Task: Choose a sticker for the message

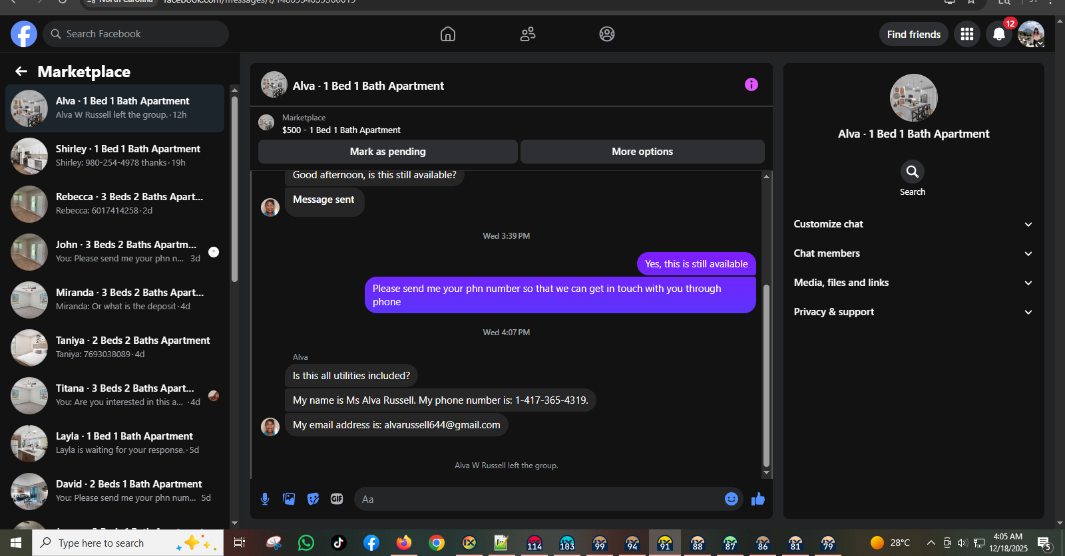Action: click(x=313, y=499)
